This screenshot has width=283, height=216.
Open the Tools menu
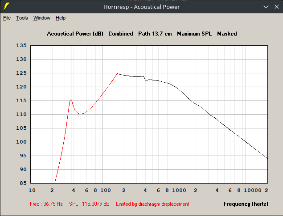point(22,18)
